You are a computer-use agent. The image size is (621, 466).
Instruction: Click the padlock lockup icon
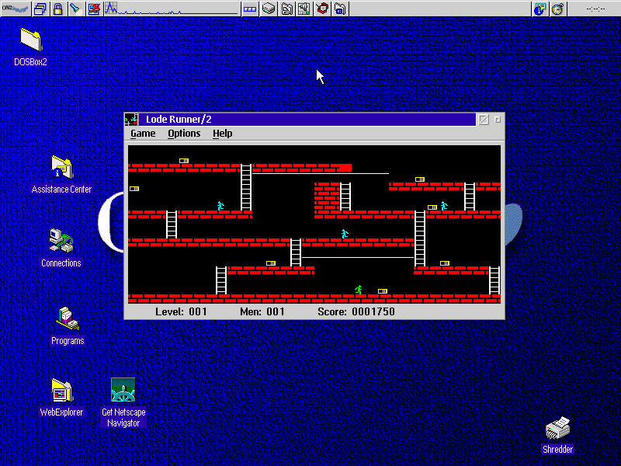coord(57,9)
